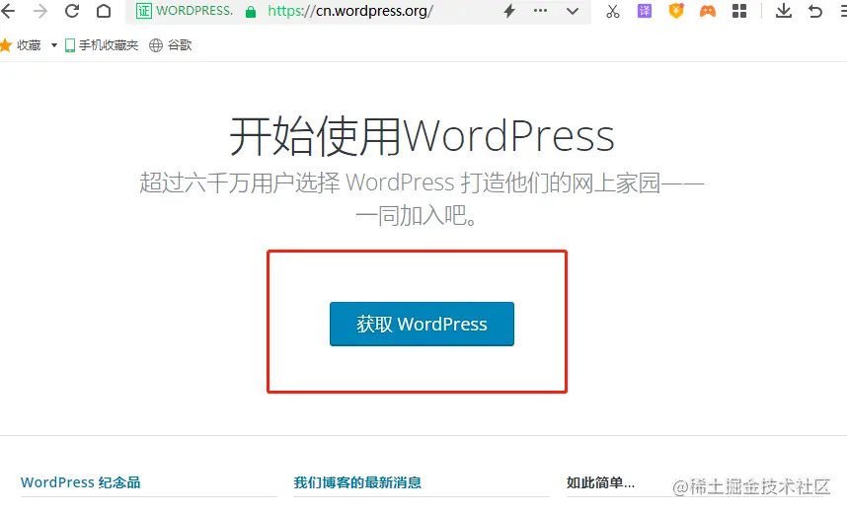
Task: Open the 我们博客的最新消息 heading link
Action: [x=357, y=482]
